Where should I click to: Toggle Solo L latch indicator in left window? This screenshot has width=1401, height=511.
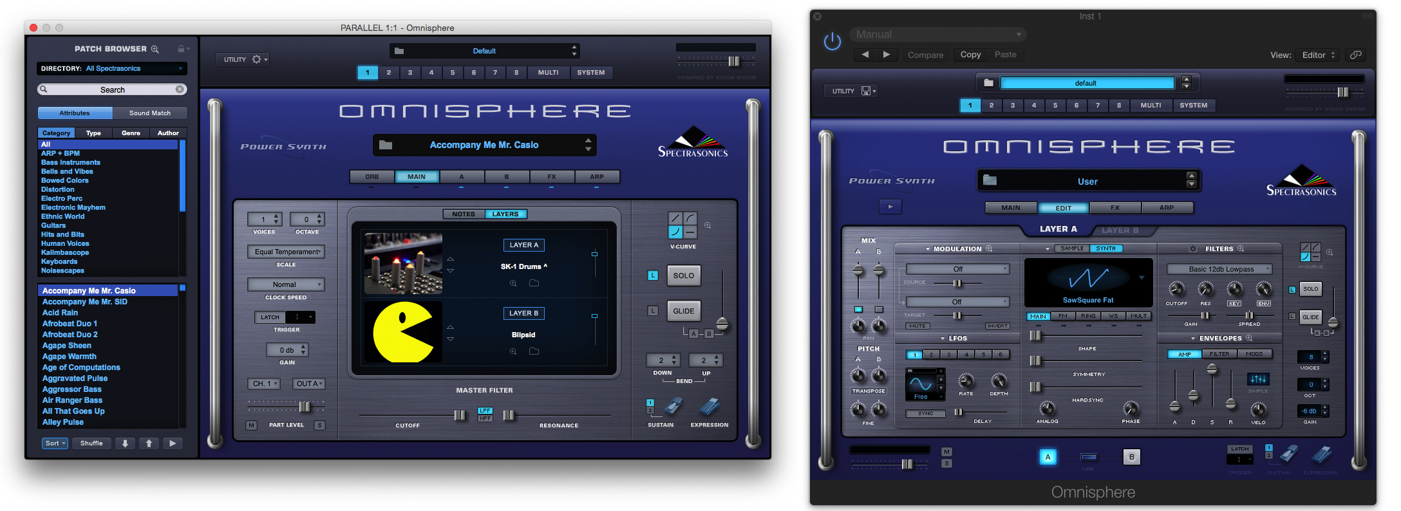point(653,275)
